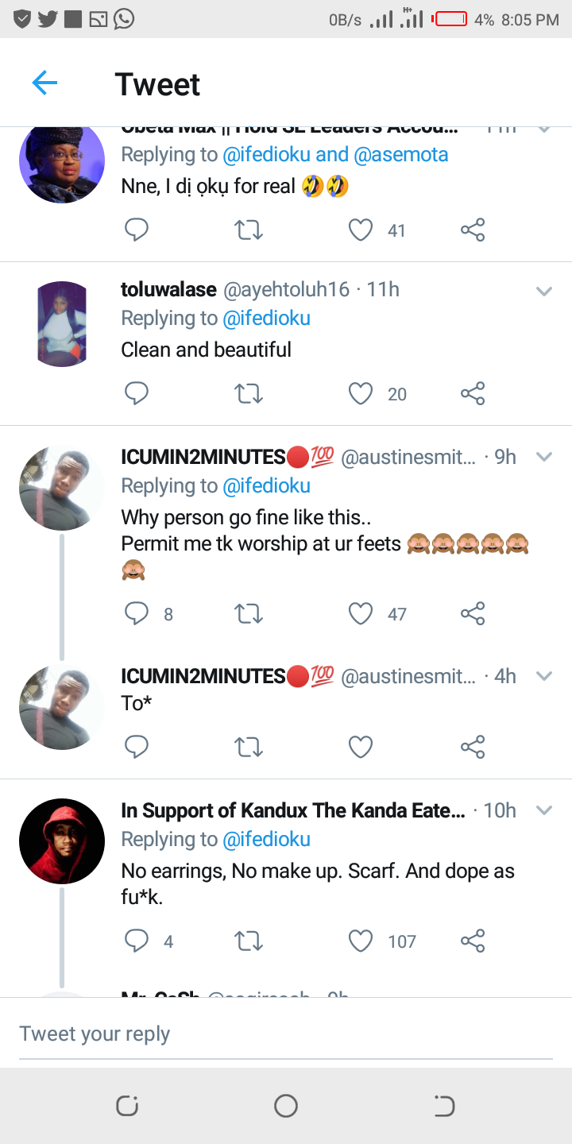The width and height of the screenshot is (572, 1144).
Task: Share the "Nne, I dị ọkụ" tweet
Action: 473,230
